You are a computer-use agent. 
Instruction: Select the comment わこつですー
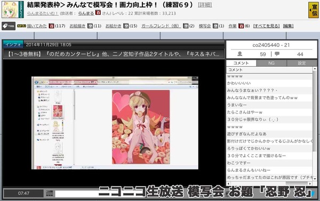[269, 163]
